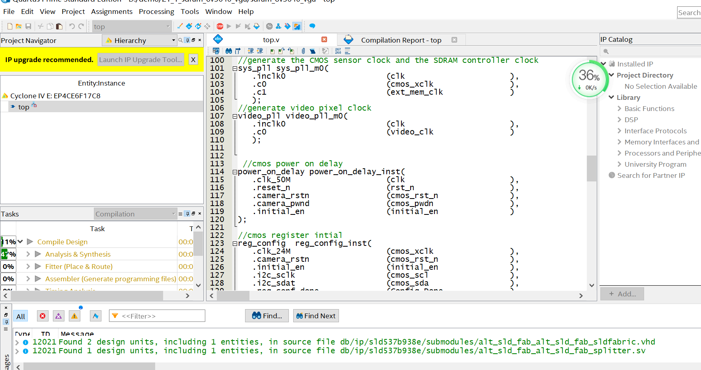Click the IP Catalog search field
The image size is (701, 370).
click(650, 51)
